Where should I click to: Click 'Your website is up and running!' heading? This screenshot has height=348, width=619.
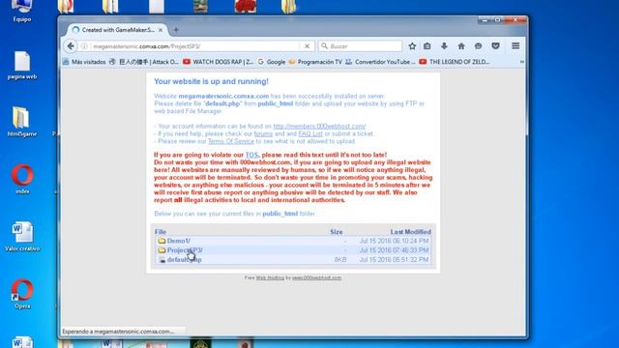coord(211,81)
